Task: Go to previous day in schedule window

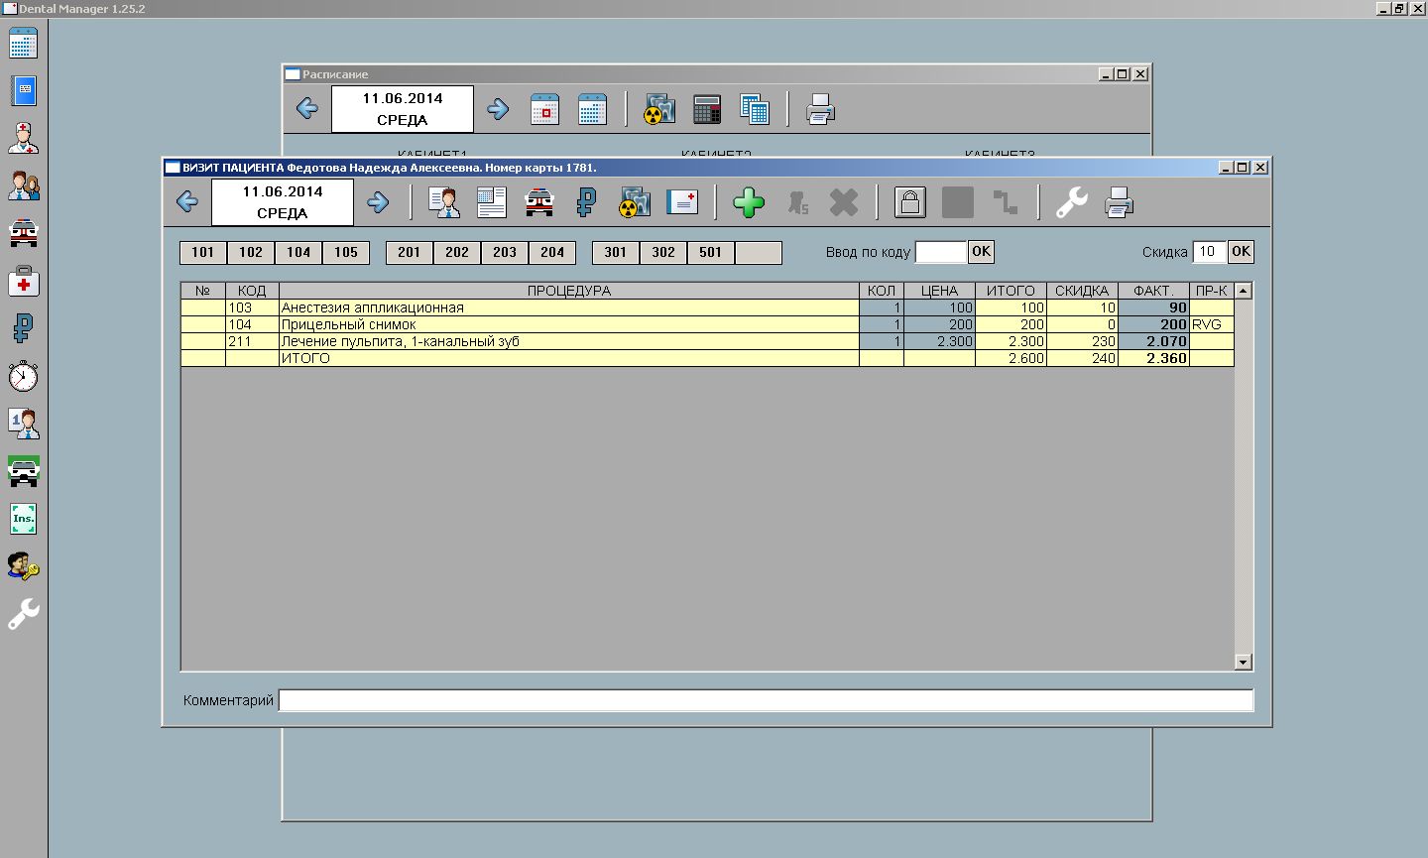Action: (307, 109)
